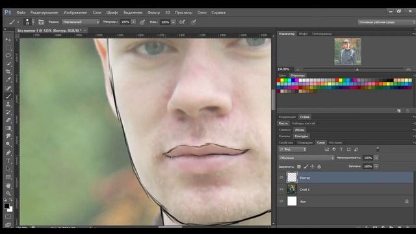The height and width of the screenshot is (234, 416).
Task: Filter layers by smart object type
Action: (356, 149)
